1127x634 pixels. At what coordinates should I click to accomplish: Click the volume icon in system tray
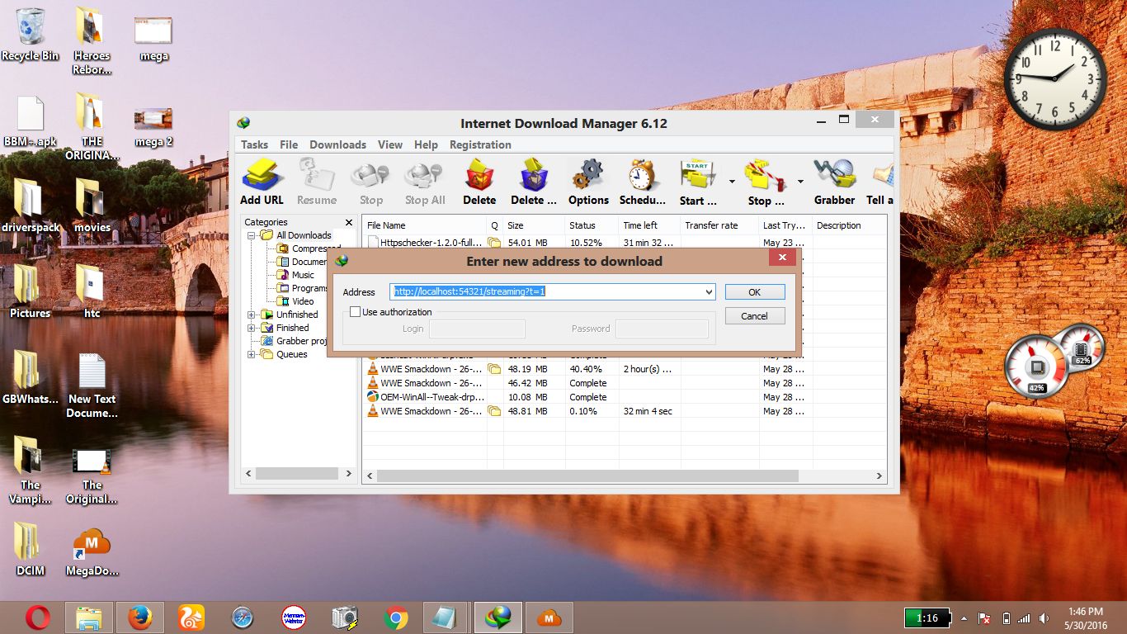click(x=1044, y=618)
